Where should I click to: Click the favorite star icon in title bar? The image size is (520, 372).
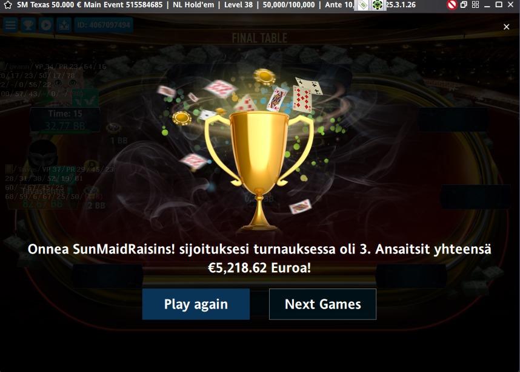[8, 5]
